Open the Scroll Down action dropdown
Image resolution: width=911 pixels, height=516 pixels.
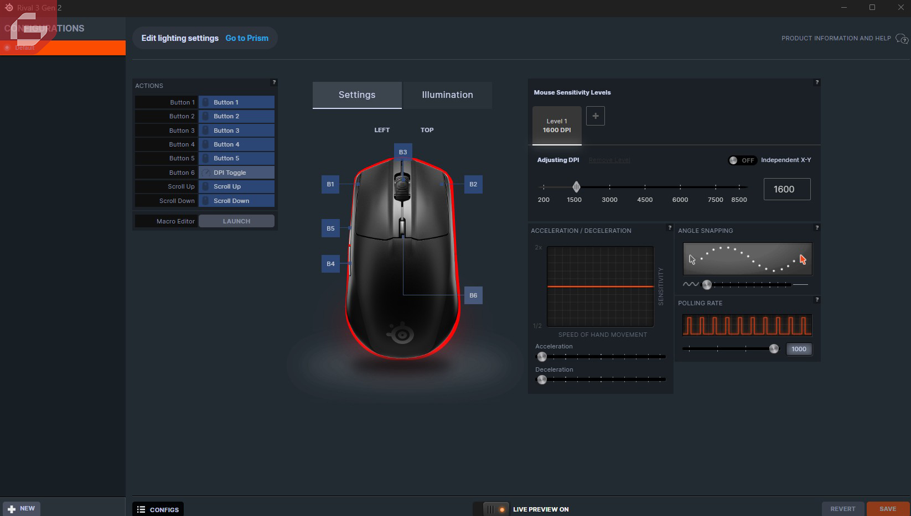point(236,201)
